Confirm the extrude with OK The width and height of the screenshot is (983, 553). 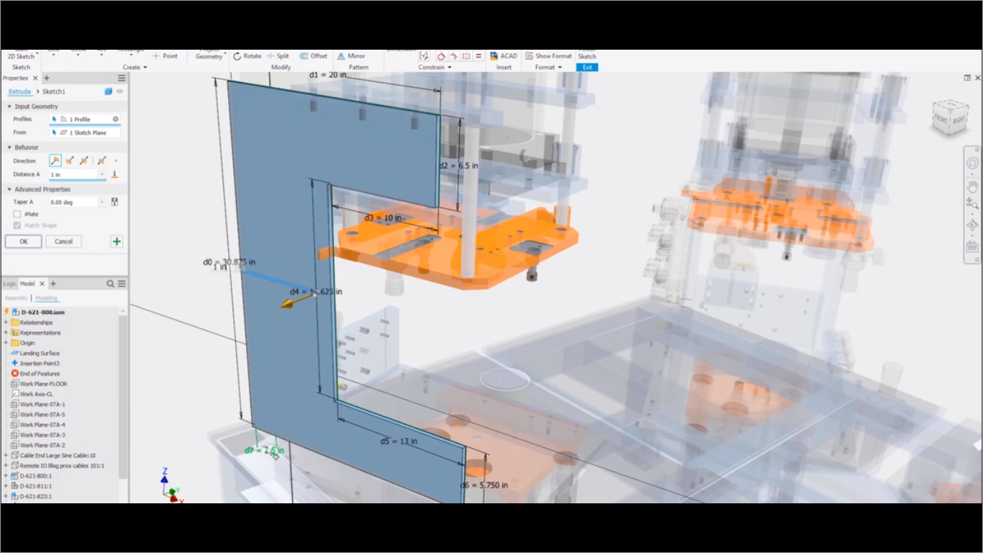coord(23,241)
